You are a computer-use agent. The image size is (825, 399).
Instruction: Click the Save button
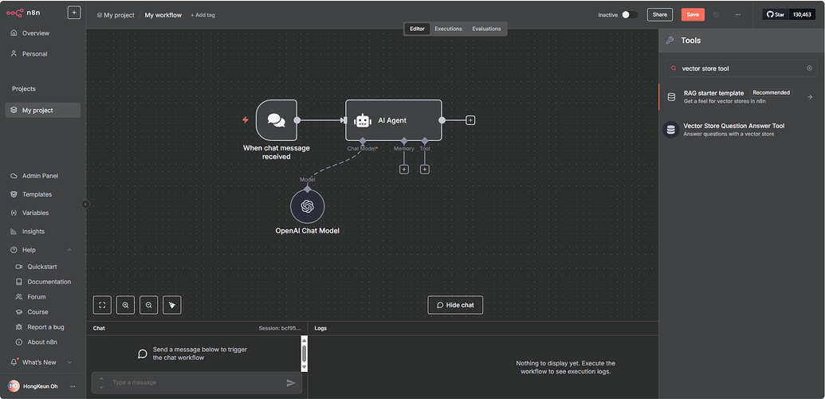(x=693, y=14)
